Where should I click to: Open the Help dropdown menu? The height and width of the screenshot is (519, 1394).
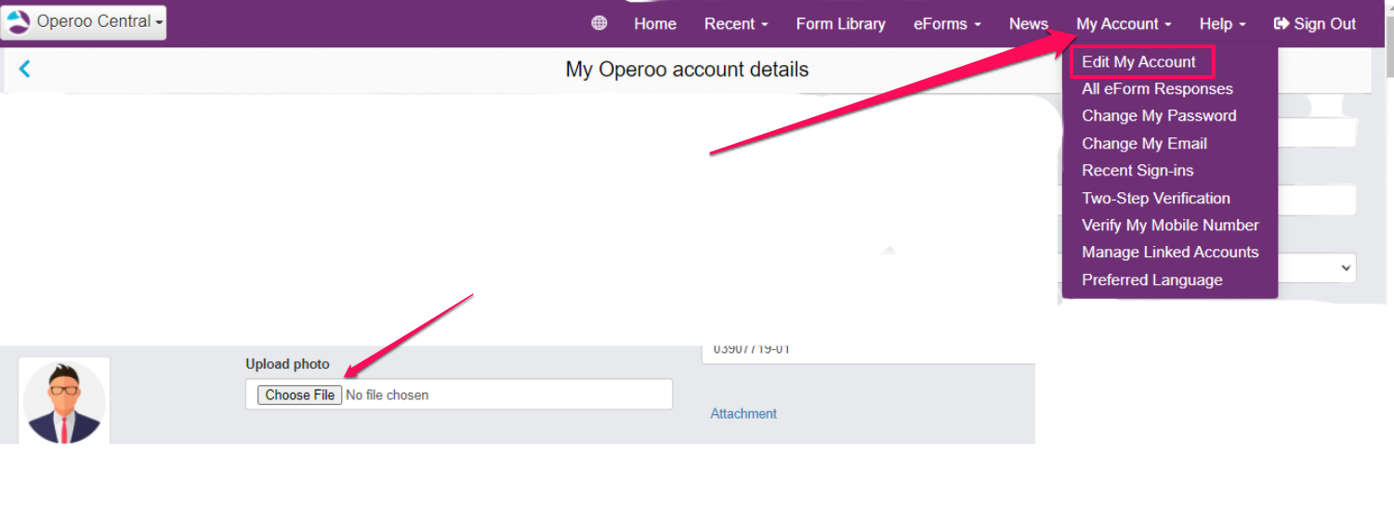pos(1222,24)
